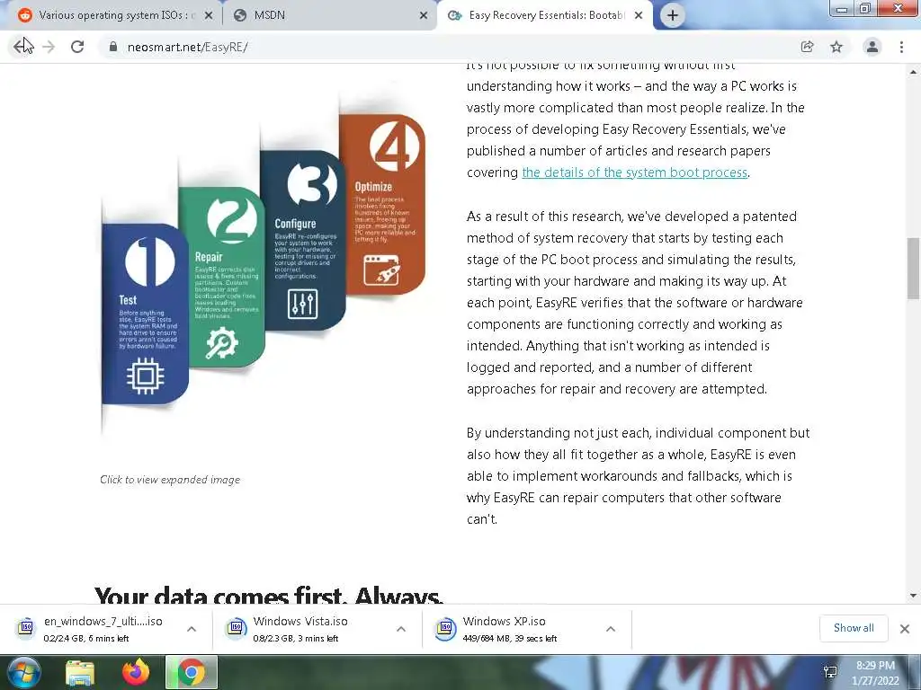Click the Test step chip icon
This screenshot has width=921, height=690.
pyautogui.click(x=146, y=376)
